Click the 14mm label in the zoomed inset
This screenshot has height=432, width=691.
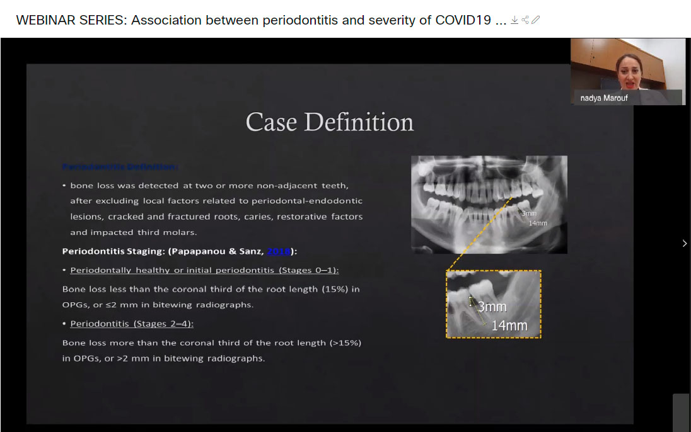point(509,325)
